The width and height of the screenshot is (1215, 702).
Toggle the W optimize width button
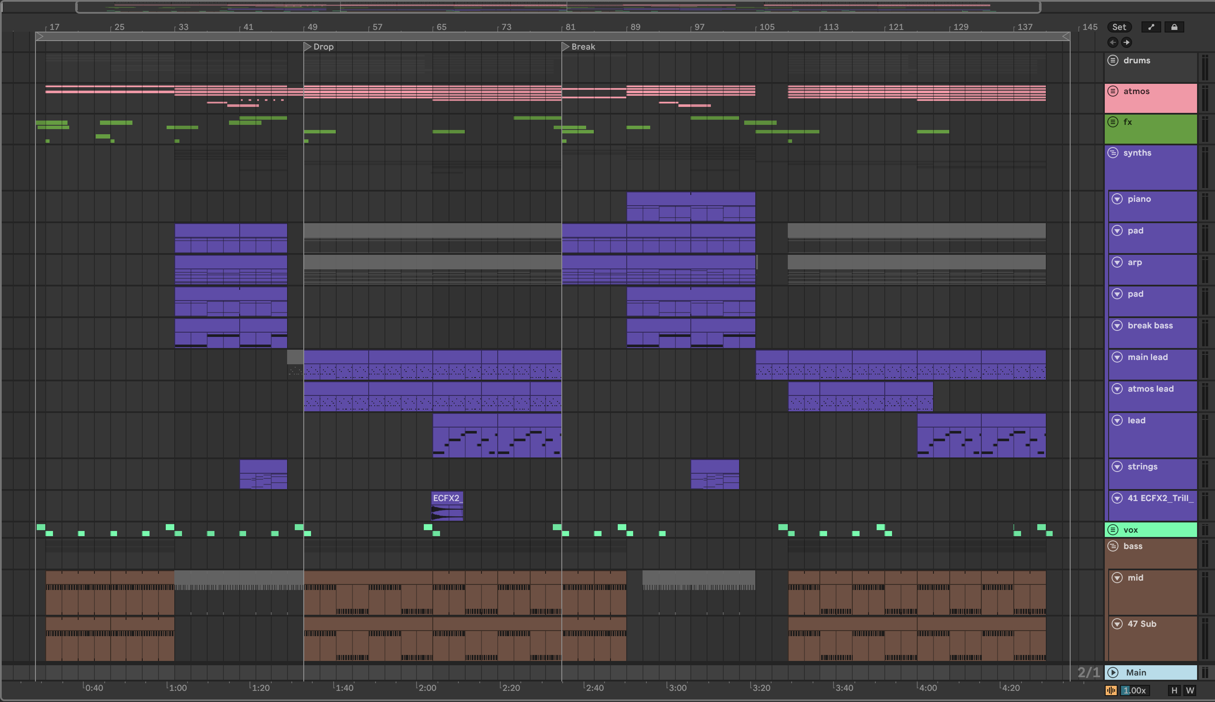1189,690
